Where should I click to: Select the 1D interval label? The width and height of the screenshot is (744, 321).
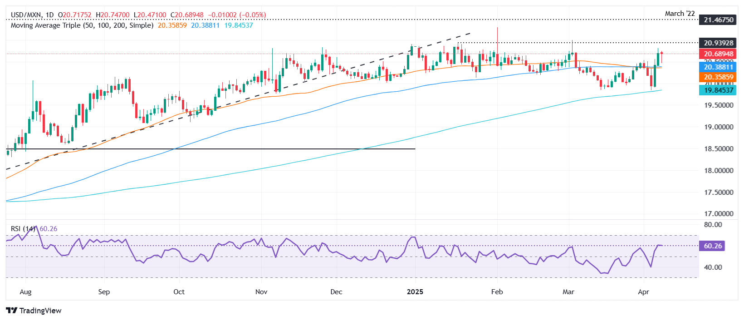50,15
